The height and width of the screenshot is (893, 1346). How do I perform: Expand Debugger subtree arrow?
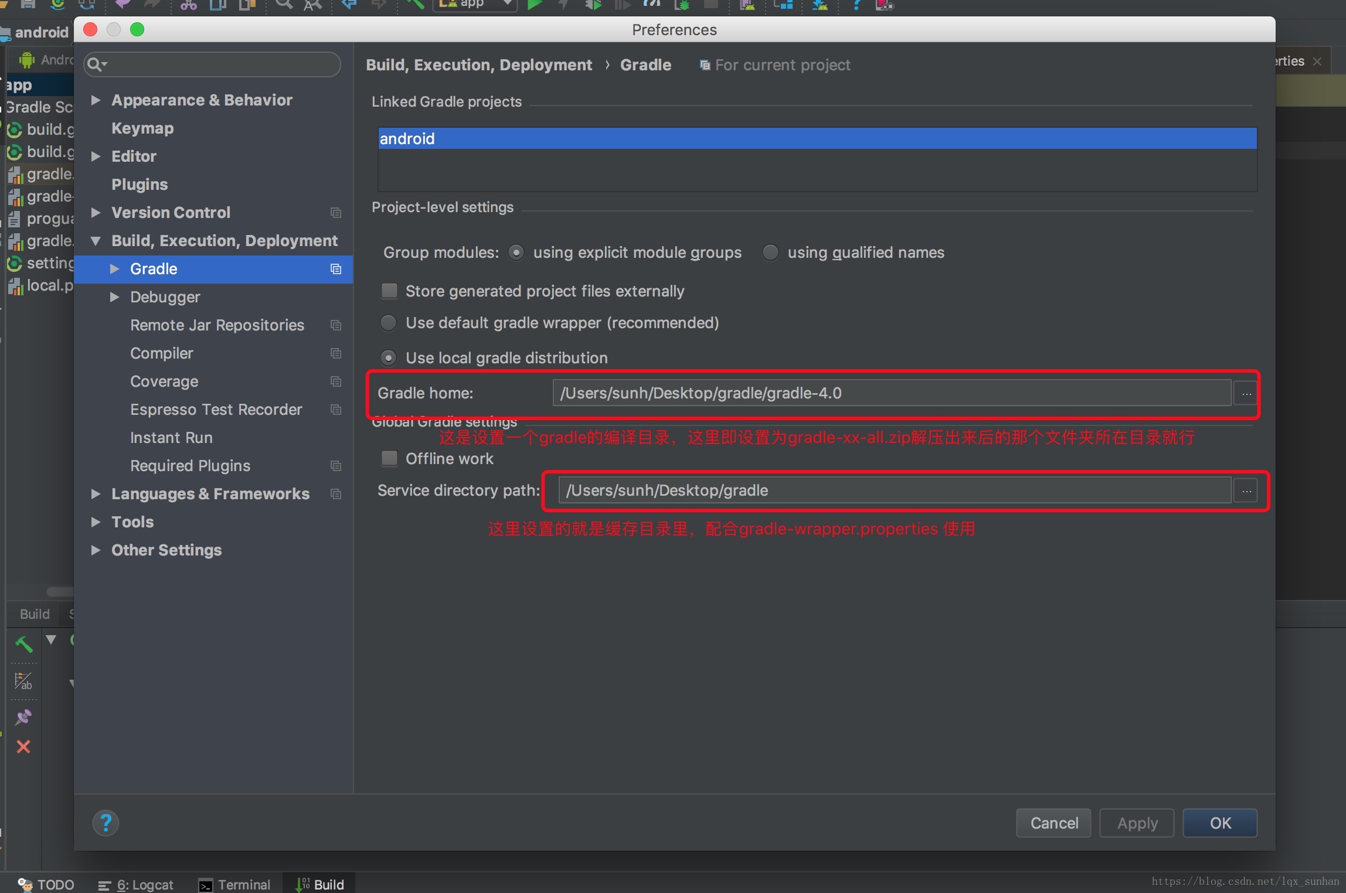[114, 297]
